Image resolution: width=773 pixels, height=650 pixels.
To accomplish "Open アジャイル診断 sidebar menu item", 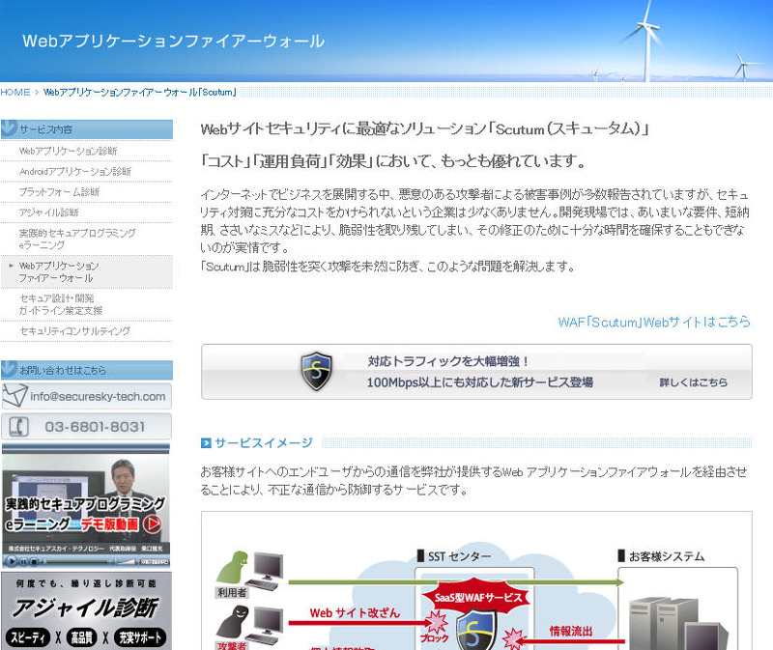I will [49, 212].
